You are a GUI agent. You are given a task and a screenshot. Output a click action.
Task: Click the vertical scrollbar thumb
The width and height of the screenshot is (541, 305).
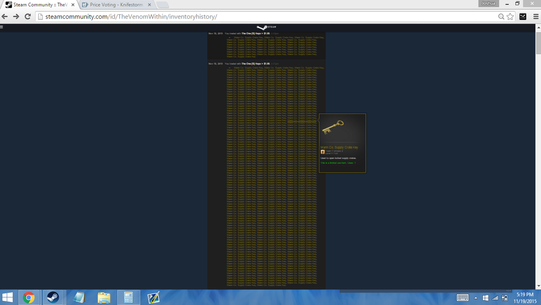tap(538, 43)
